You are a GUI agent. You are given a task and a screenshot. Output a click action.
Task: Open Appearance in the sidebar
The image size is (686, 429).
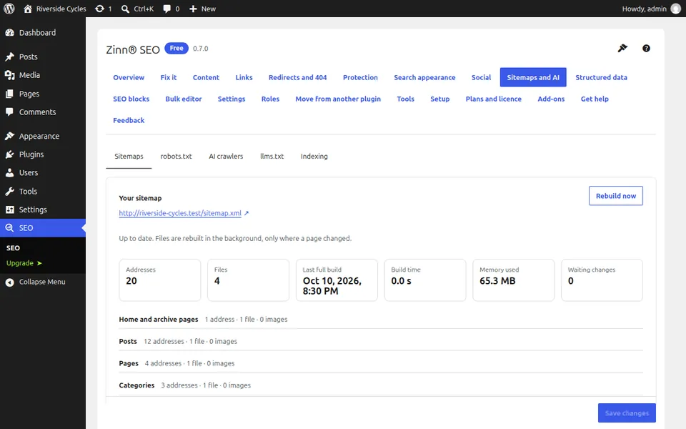click(43, 136)
